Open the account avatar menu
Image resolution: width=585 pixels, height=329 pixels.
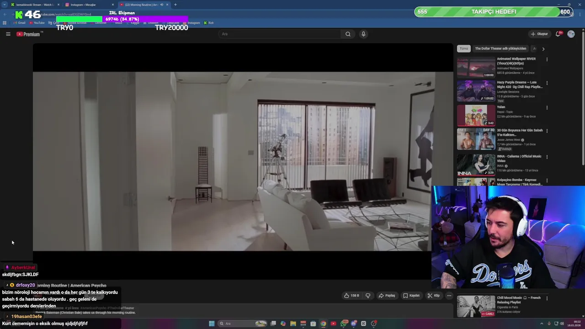(571, 34)
